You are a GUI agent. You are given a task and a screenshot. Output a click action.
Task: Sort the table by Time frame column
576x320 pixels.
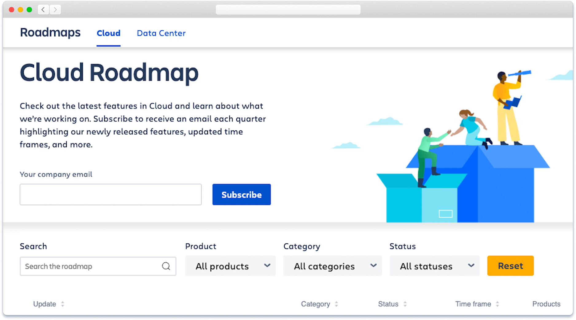pos(477,304)
